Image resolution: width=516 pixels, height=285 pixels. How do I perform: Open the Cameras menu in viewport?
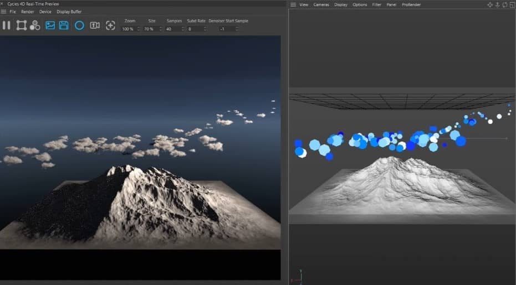pos(321,4)
